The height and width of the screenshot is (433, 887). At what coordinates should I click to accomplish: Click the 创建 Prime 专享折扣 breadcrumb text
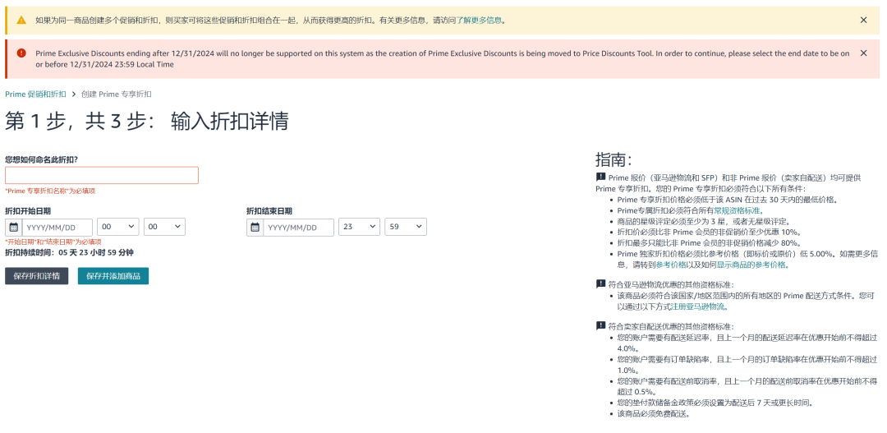pos(116,94)
